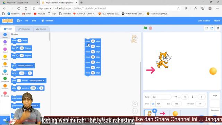Click the sprite Direction field

pyautogui.click(x=200, y=104)
